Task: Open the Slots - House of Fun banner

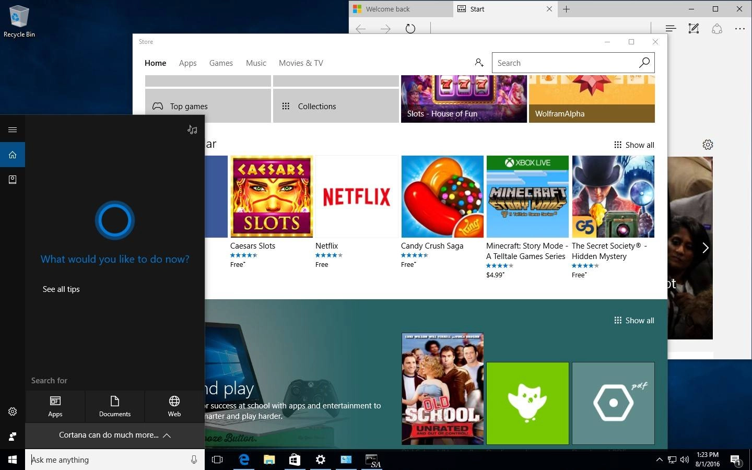Action: (x=464, y=99)
